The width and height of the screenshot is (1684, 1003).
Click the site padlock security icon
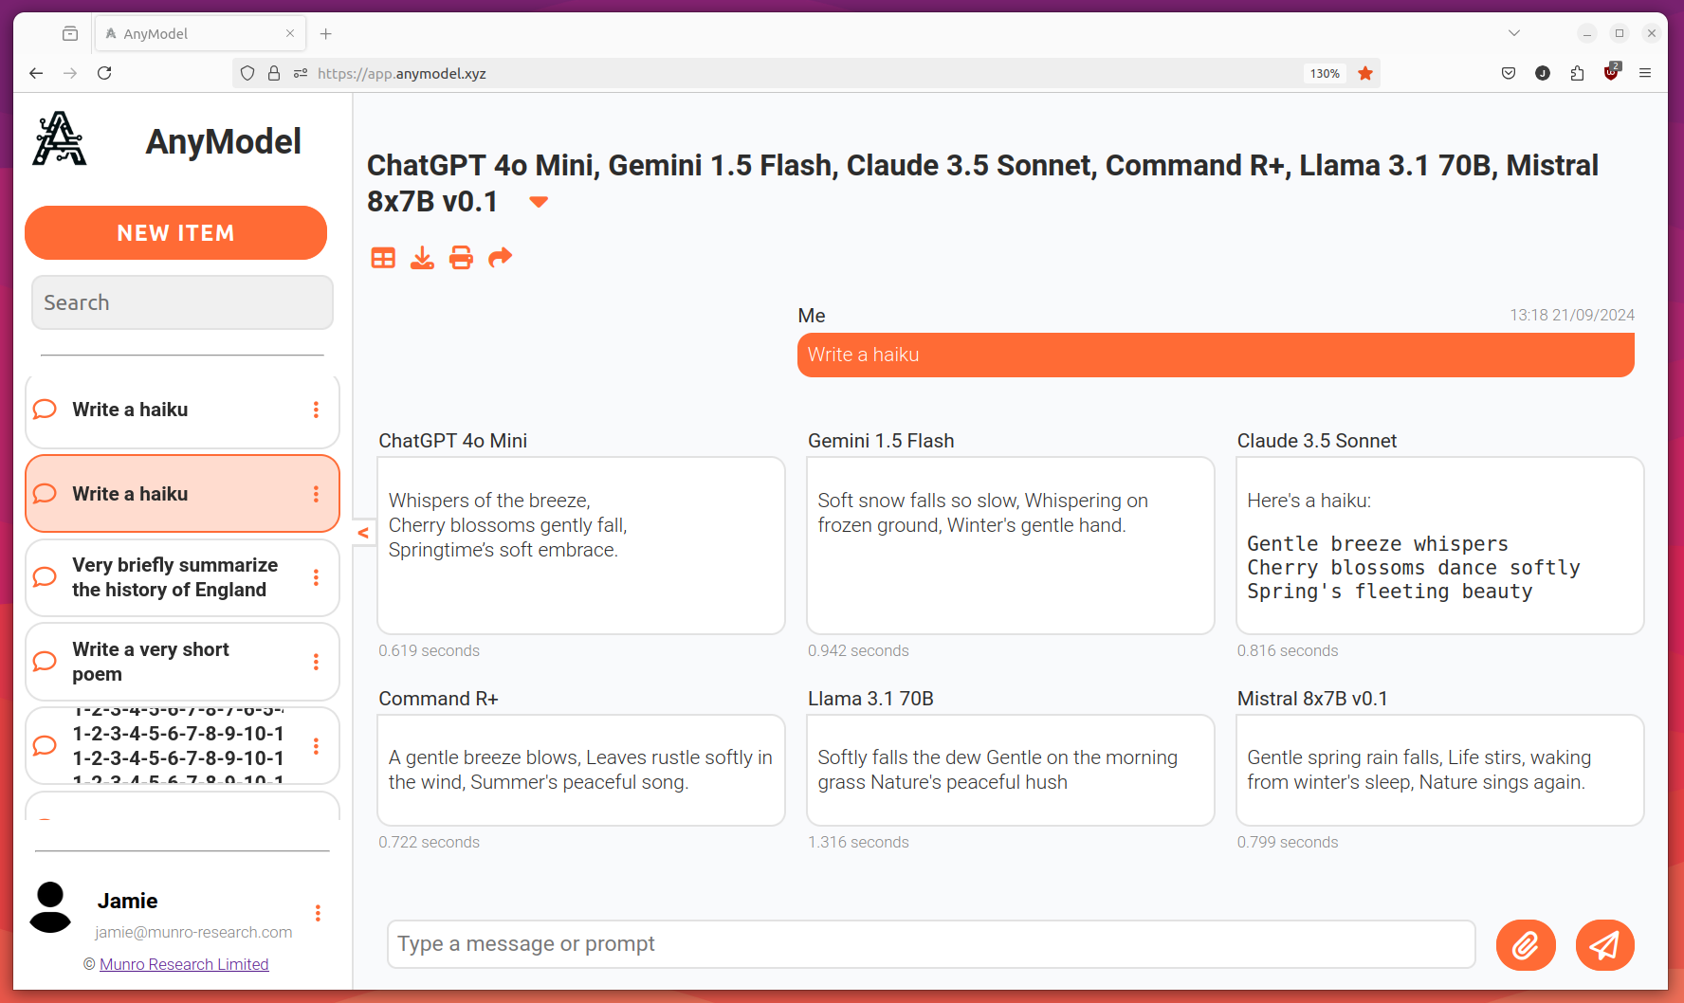(x=274, y=73)
